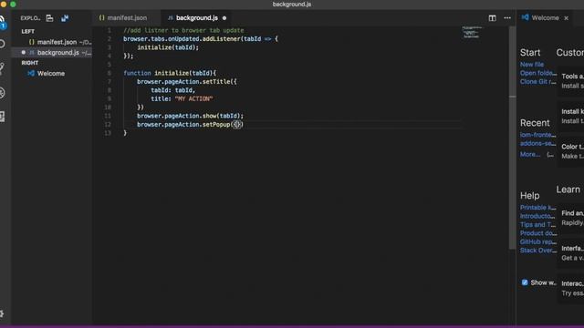
Task: Open the Search activity bar icon
Action: coord(2,44)
